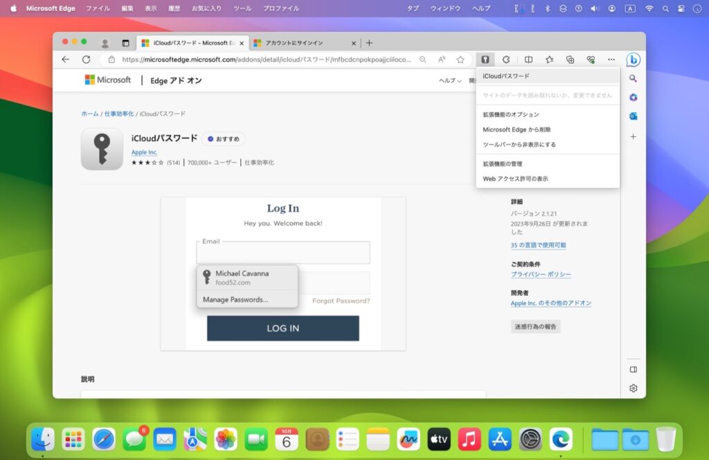Open the Favorites list icon
Viewport: 709px width, 460px height.
point(549,59)
